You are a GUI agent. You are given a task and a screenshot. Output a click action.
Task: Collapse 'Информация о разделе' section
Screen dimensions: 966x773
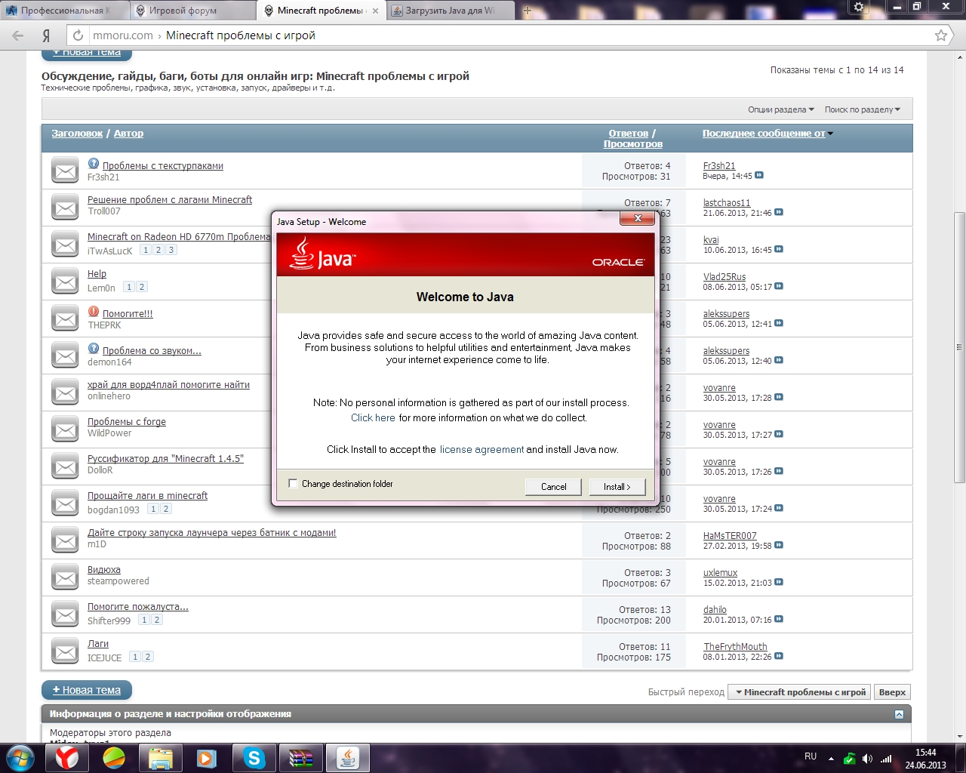[x=899, y=714]
